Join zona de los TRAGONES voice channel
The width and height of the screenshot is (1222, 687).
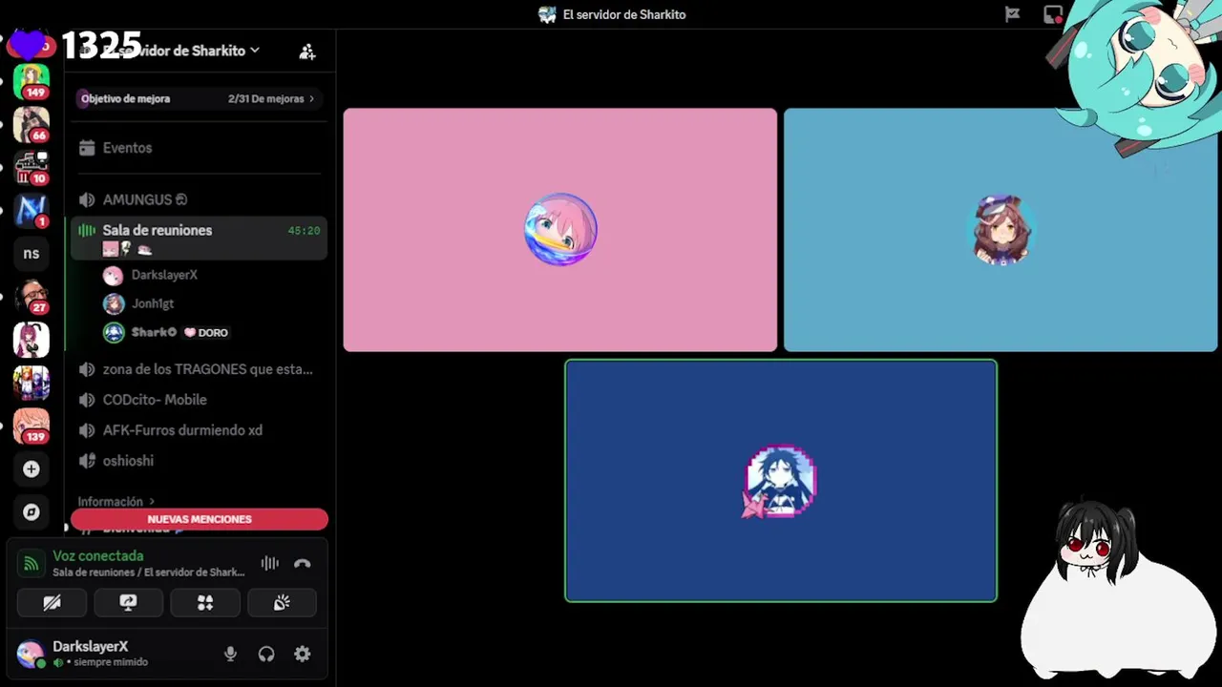coord(199,369)
